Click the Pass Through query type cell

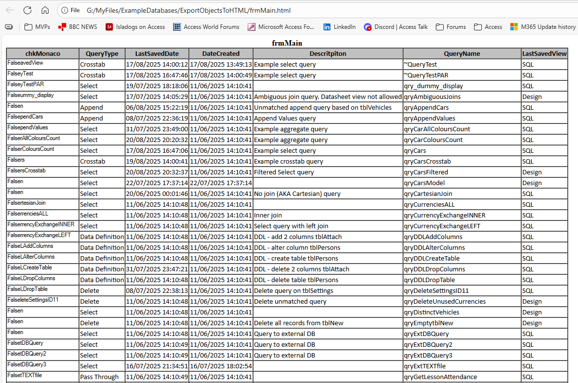(x=102, y=377)
